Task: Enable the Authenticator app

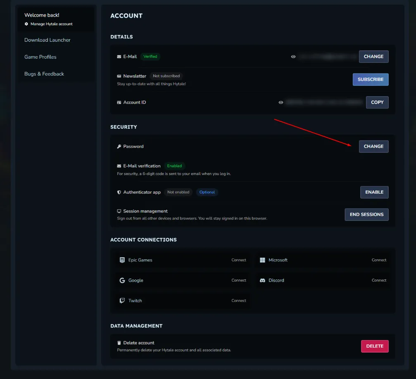Action: coord(374,192)
